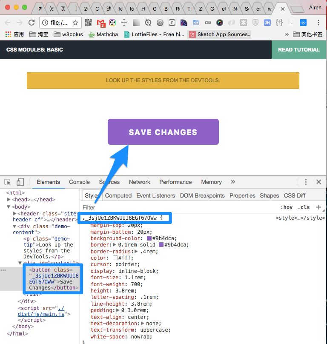This screenshot has width=327, height=344.
Task: Click the border color #9b4dca swatch
Action: [161, 245]
